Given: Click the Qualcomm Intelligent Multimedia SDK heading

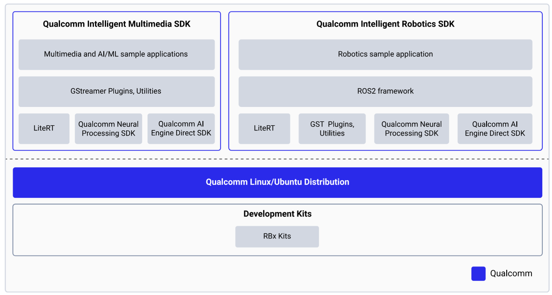Looking at the screenshot, I should point(116,24).
